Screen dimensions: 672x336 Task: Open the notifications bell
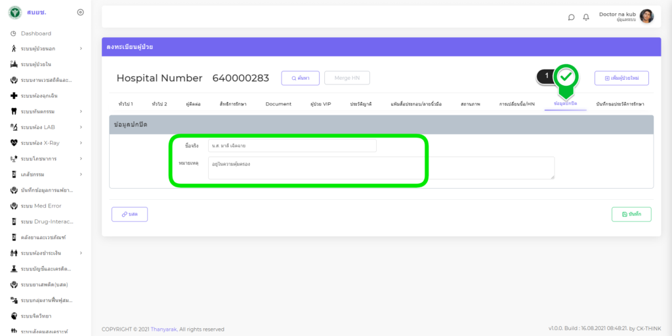pos(586,17)
